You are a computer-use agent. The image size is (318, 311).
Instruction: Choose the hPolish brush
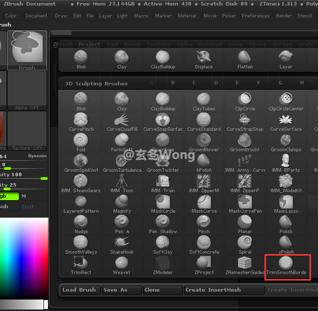(204, 163)
